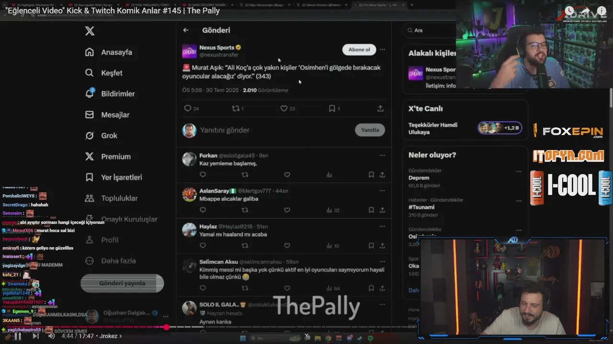View stats icon on Furkan's comment
Viewport: 613px width, 344px height.
pyautogui.click(x=329, y=175)
